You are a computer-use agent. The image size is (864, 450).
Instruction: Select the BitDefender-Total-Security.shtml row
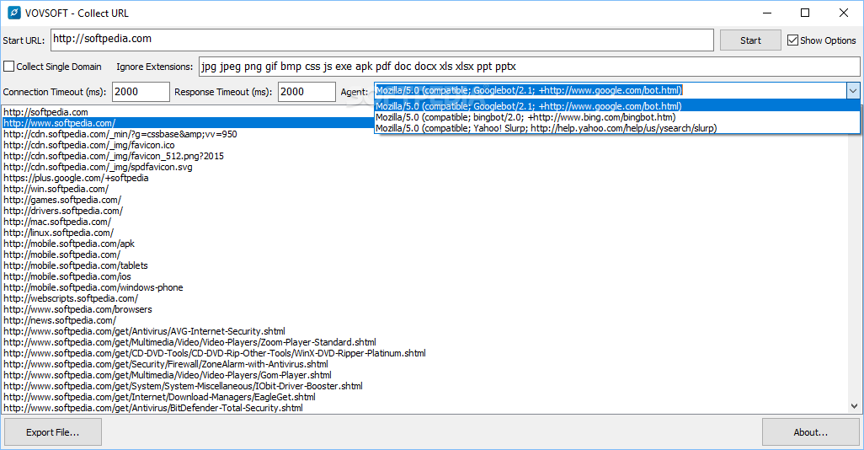point(424,408)
